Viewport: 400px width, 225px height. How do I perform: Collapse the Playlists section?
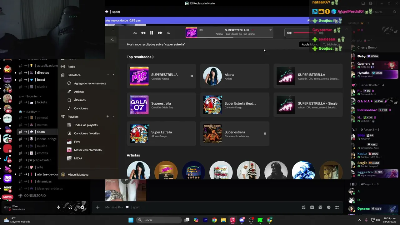tap(113, 117)
